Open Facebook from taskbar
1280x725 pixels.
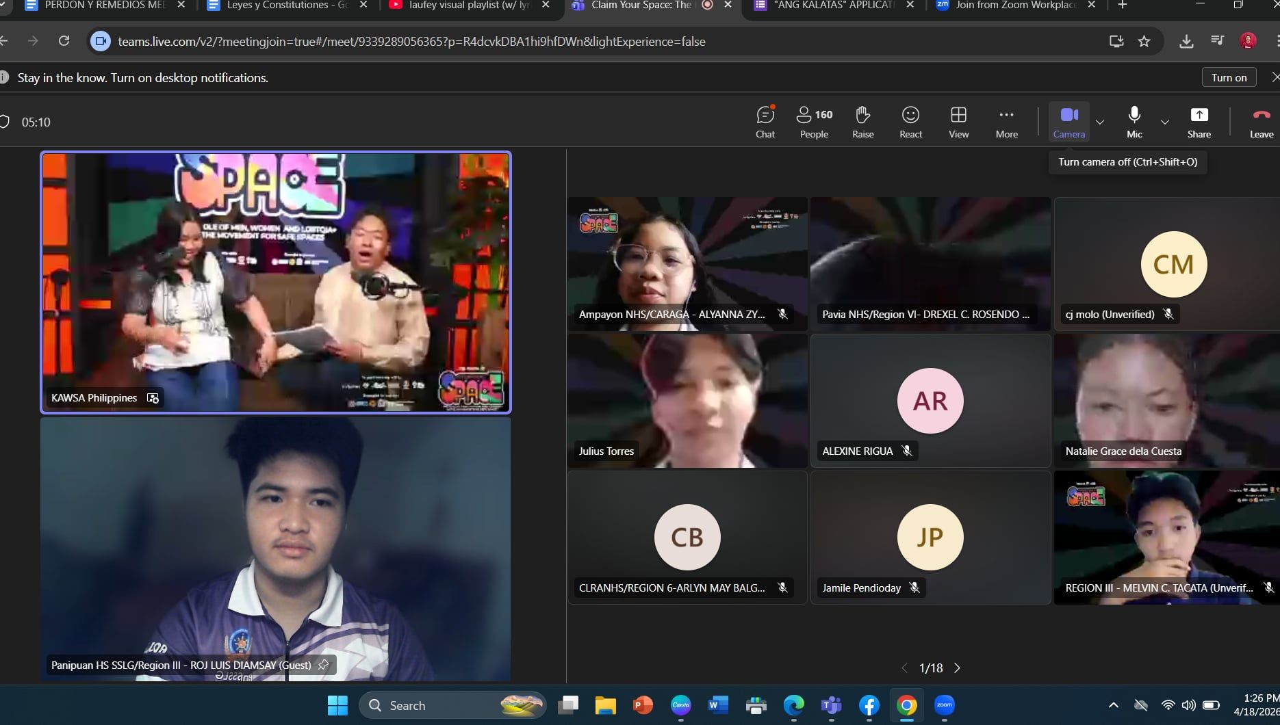click(x=869, y=705)
